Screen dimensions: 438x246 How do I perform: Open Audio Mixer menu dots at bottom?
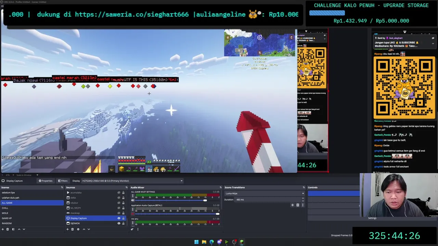(x=138, y=229)
